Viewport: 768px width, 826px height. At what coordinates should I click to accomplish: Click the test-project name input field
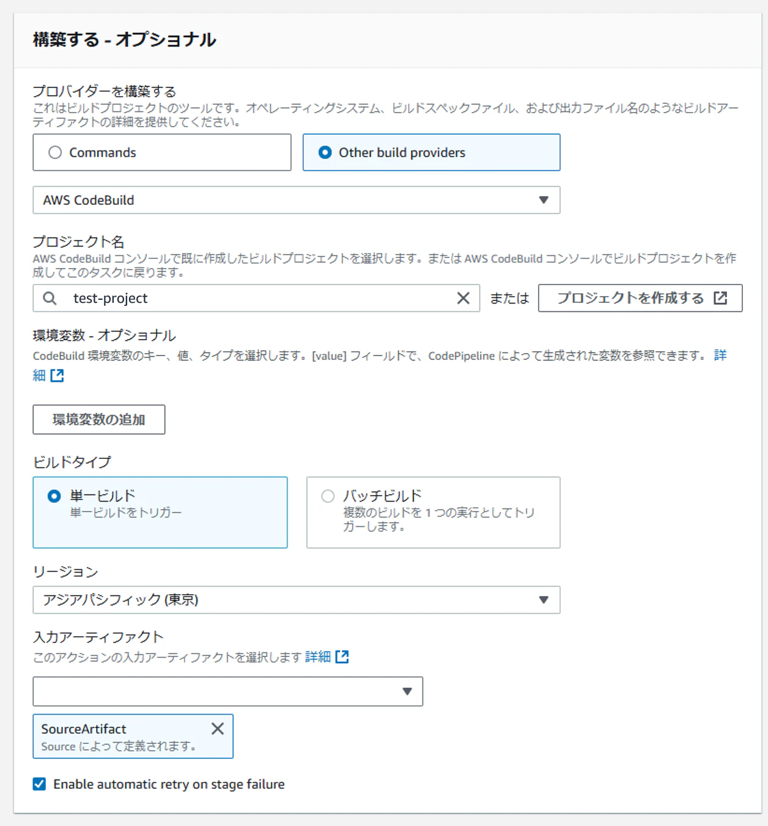click(256, 298)
